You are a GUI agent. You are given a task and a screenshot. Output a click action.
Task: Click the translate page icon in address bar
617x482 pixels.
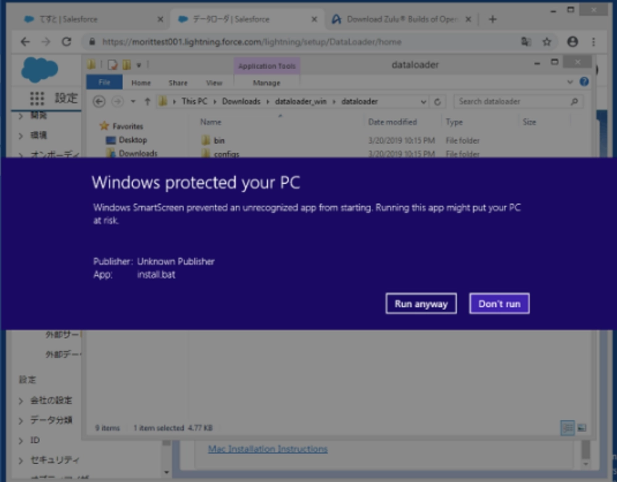526,42
